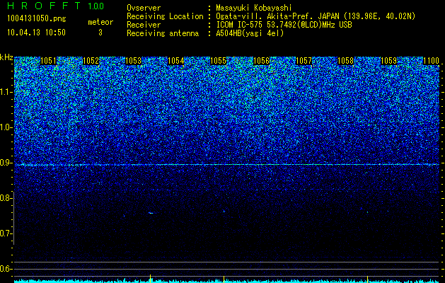Click the 1100 time marker
The width and height of the screenshot is (445, 283).
[x=431, y=61]
